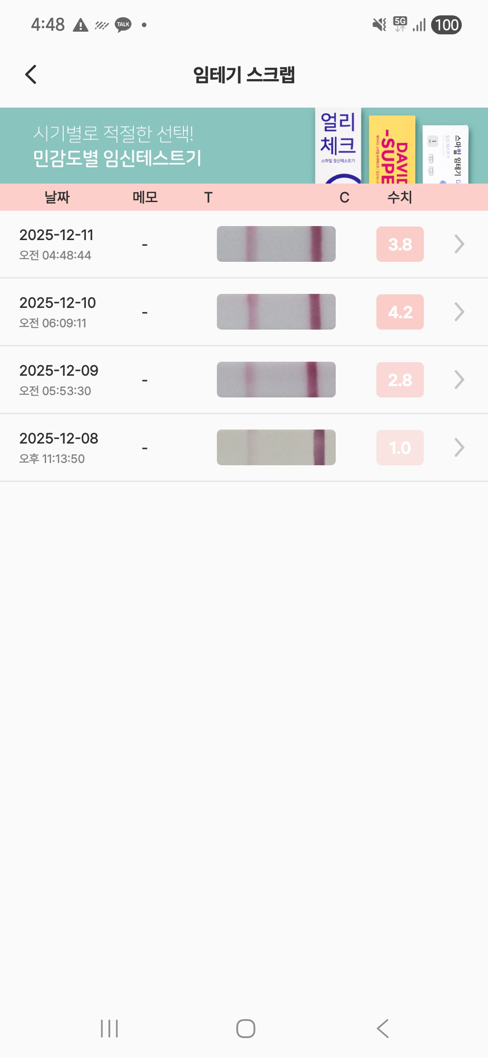
Task: Tap the back arrow in the header
Action: (x=31, y=75)
